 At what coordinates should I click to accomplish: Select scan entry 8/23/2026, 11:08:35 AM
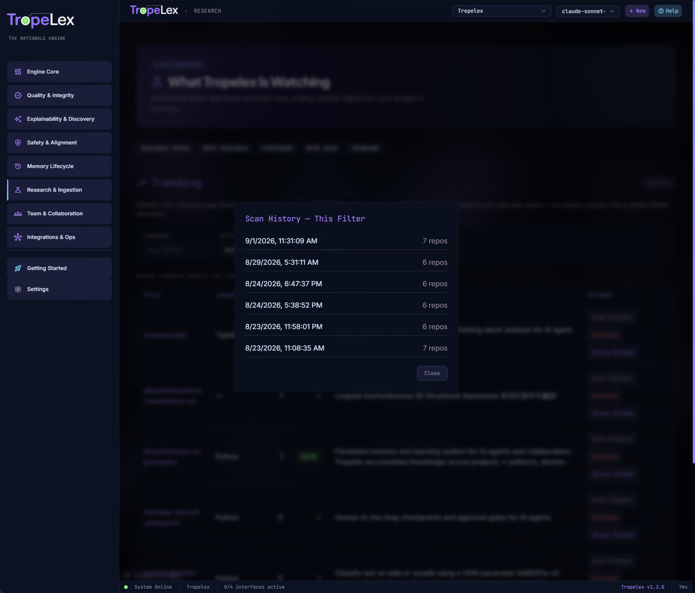click(346, 348)
